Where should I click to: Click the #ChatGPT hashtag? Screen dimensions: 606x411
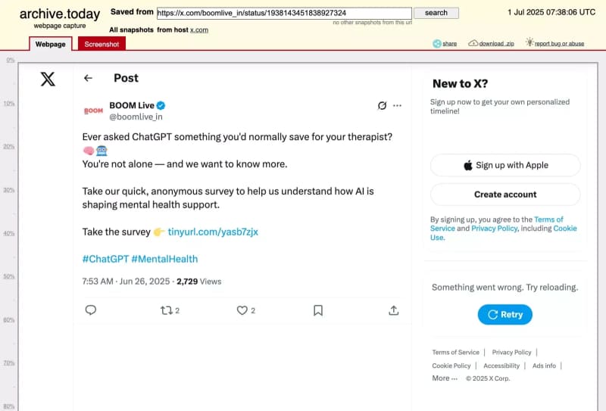pos(105,259)
